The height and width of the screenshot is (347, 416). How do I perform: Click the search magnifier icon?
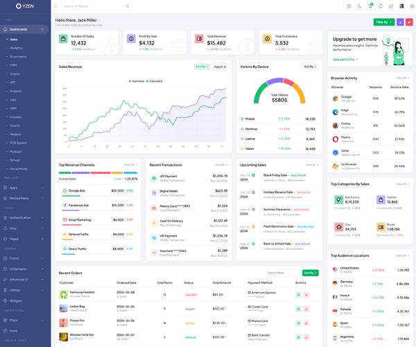(127, 6)
